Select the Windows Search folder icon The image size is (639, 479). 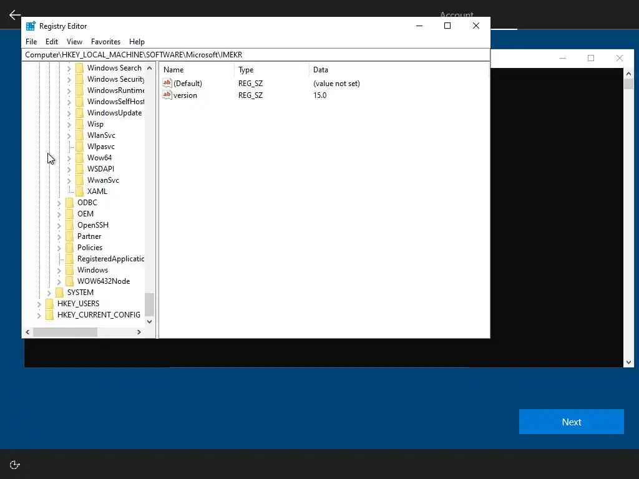tap(79, 67)
